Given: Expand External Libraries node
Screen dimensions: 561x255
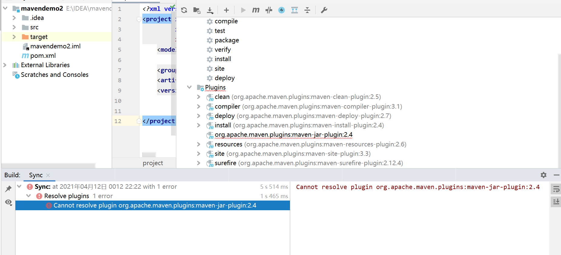Looking at the screenshot, I should click(5, 65).
